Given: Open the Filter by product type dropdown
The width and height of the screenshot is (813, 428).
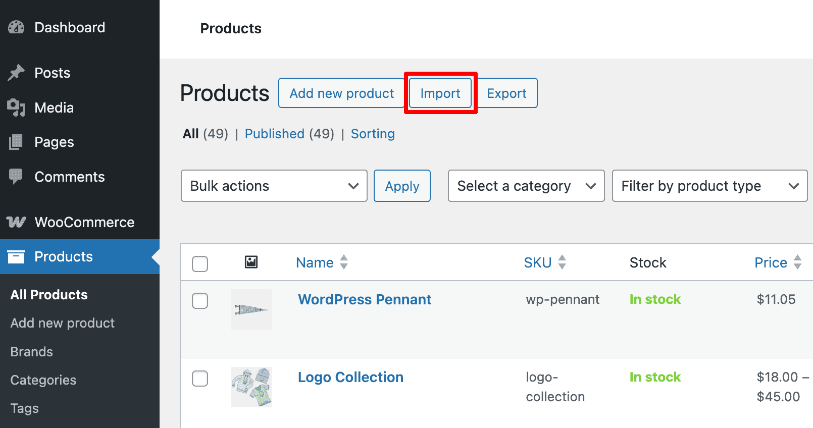Looking at the screenshot, I should [709, 186].
